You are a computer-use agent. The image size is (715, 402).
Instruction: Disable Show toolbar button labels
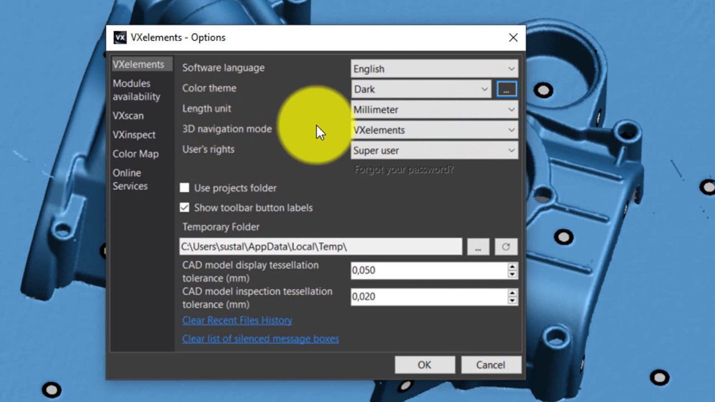pyautogui.click(x=184, y=207)
